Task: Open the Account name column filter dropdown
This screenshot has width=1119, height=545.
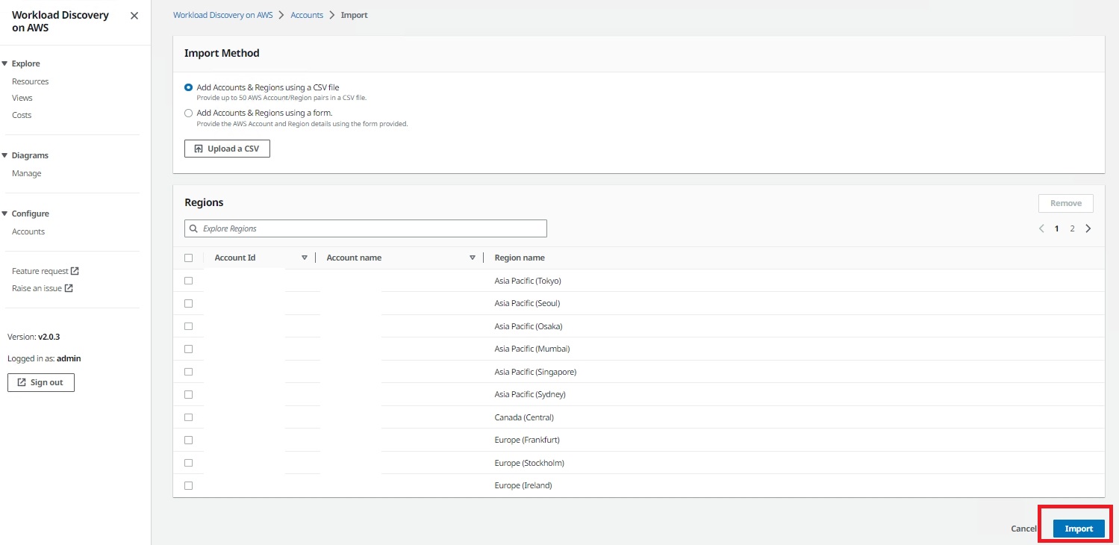Action: pyautogui.click(x=473, y=257)
